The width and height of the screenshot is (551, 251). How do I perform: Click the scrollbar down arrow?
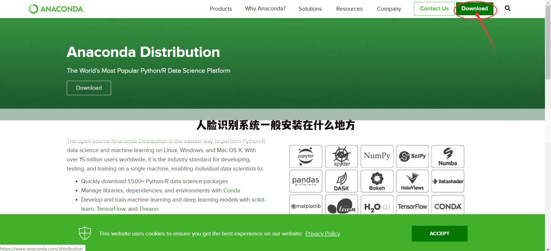[x=548, y=249]
